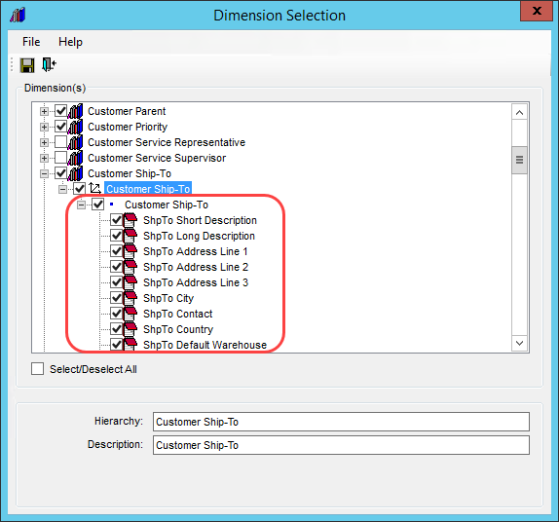Image resolution: width=559 pixels, height=522 pixels.
Task: Click the top-level Customer Ship-To books icon
Action: (x=75, y=173)
